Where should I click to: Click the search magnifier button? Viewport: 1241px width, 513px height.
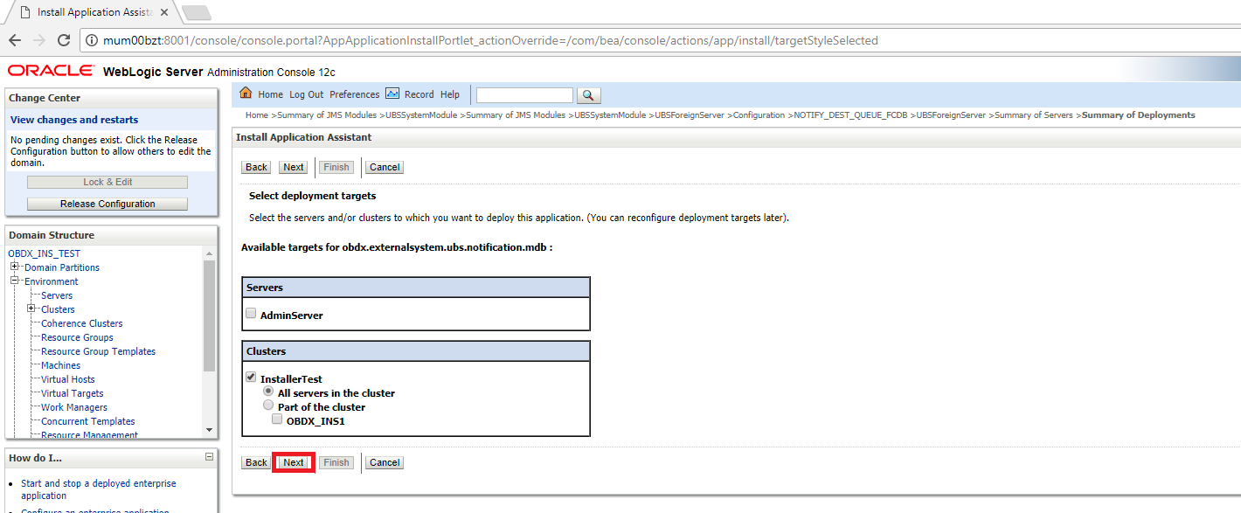[589, 95]
